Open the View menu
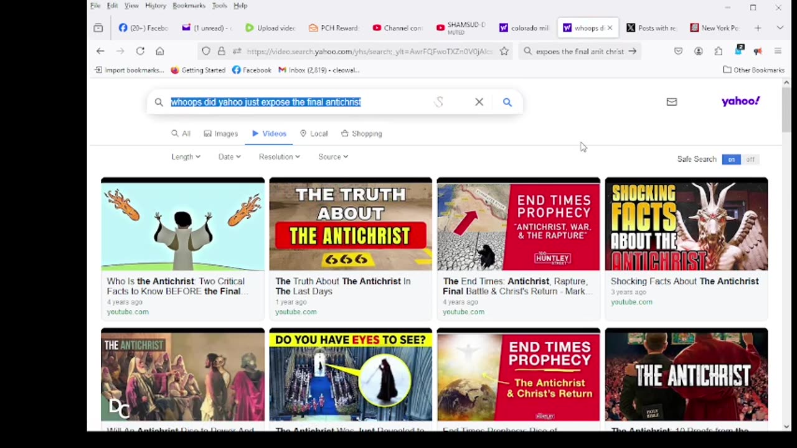The height and width of the screenshot is (448, 797). [x=131, y=6]
